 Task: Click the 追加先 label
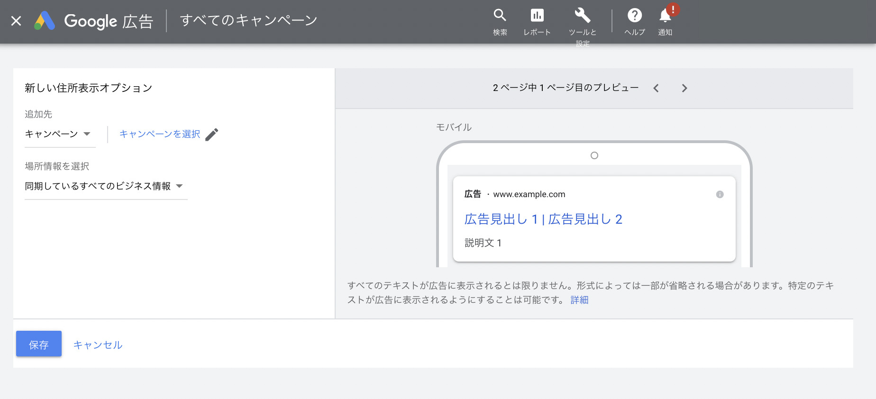[38, 114]
